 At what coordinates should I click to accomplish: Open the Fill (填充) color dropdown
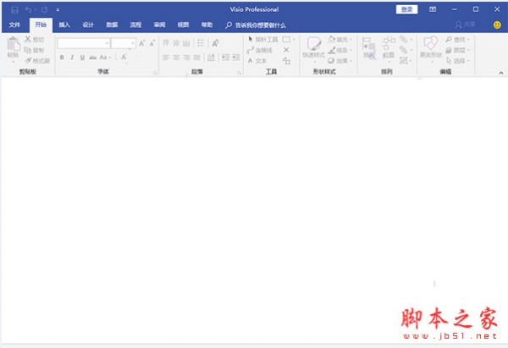(340, 40)
